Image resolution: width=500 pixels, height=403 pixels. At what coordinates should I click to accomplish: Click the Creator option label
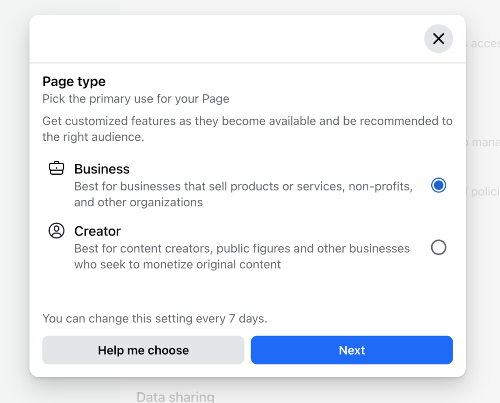tap(97, 231)
